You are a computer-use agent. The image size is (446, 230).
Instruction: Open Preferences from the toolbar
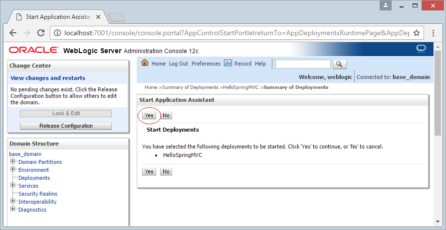pyautogui.click(x=206, y=64)
